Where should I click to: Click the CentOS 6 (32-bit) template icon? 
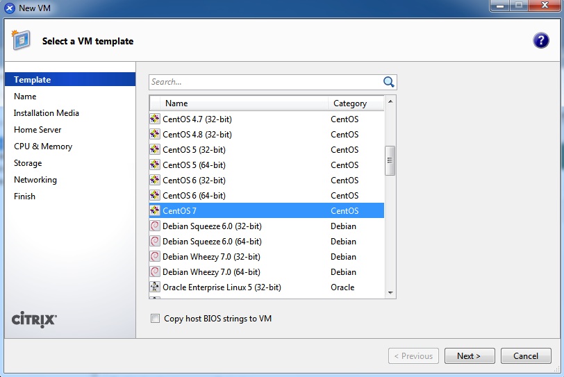coord(155,180)
